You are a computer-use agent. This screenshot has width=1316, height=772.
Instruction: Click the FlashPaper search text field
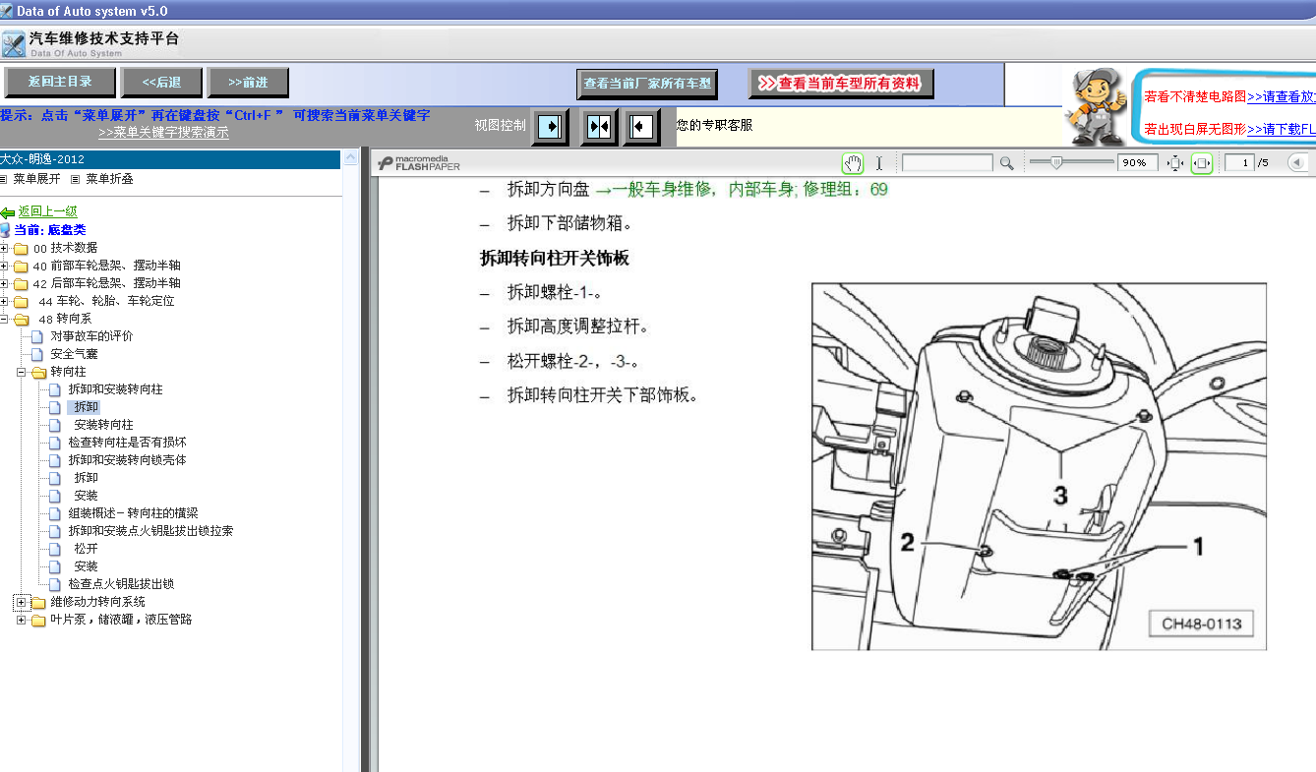(x=947, y=163)
